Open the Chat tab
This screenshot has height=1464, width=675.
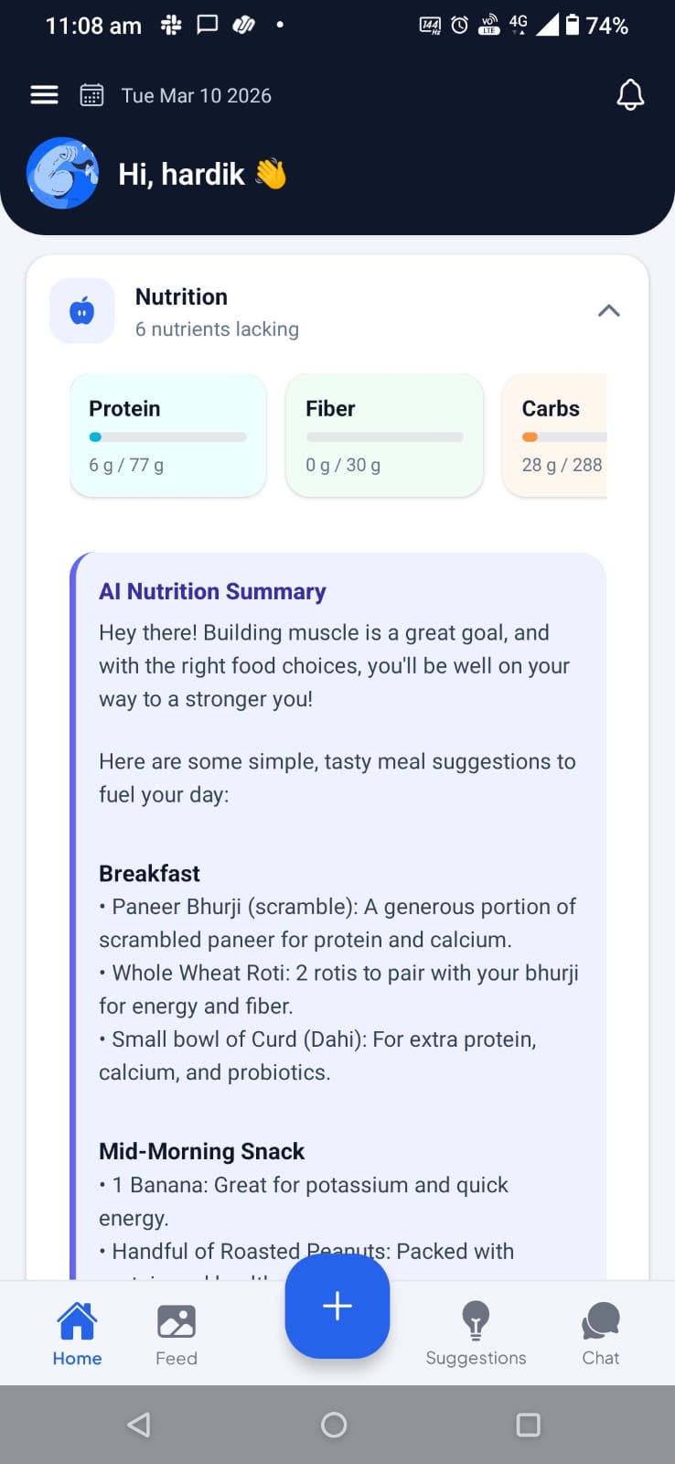pyautogui.click(x=601, y=1333)
